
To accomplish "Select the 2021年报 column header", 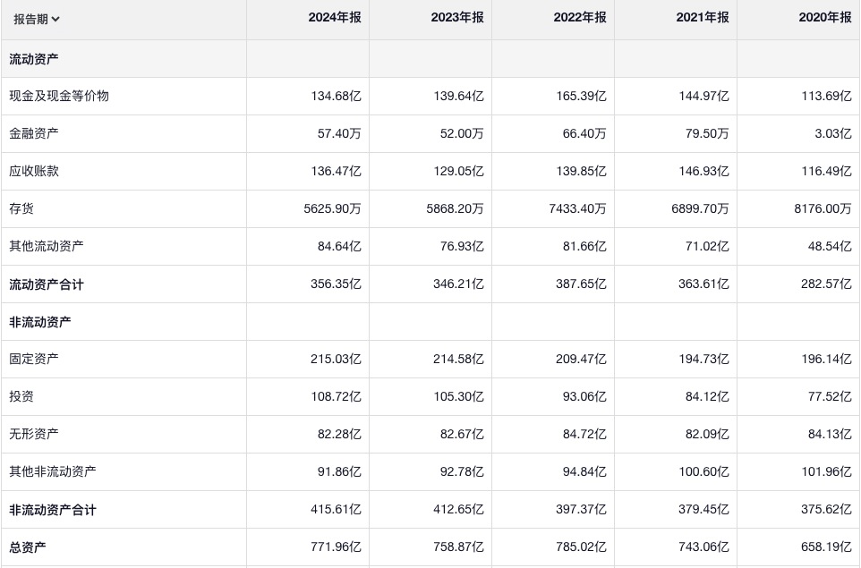I will (x=703, y=18).
